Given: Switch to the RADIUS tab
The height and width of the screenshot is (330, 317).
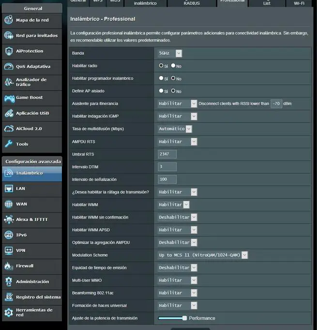Looking at the screenshot, I should point(191,3).
